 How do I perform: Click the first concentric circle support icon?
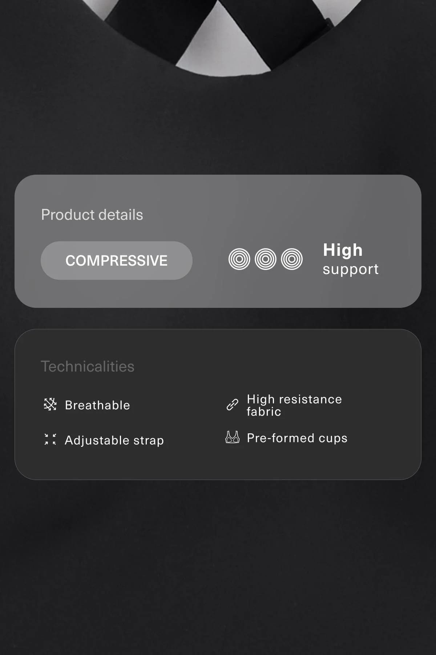[x=239, y=259]
